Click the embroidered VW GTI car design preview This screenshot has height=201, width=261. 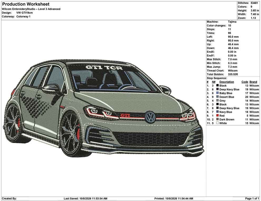pos(104,108)
